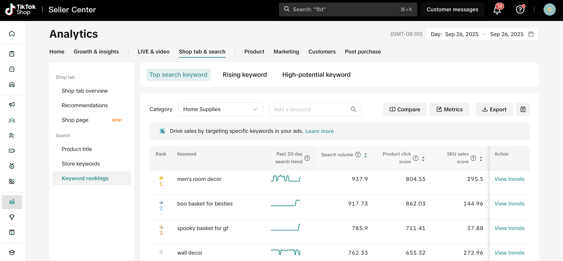Click the Export button

[x=494, y=109]
